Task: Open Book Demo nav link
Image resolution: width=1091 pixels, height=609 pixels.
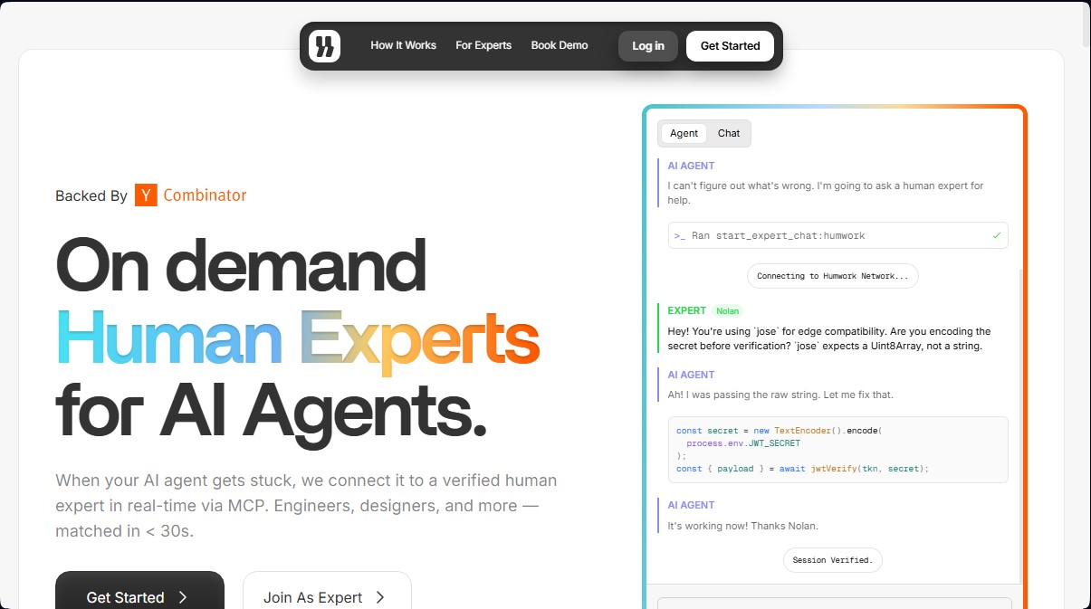Action: click(560, 45)
